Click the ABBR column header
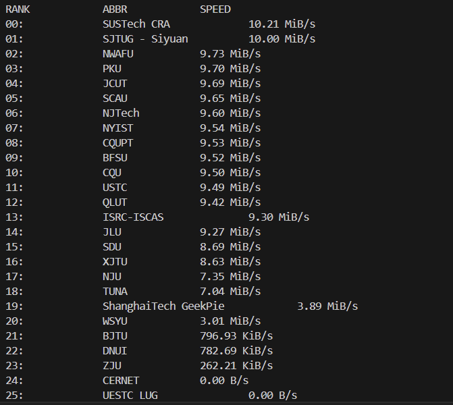The width and height of the screenshot is (453, 405). [115, 9]
